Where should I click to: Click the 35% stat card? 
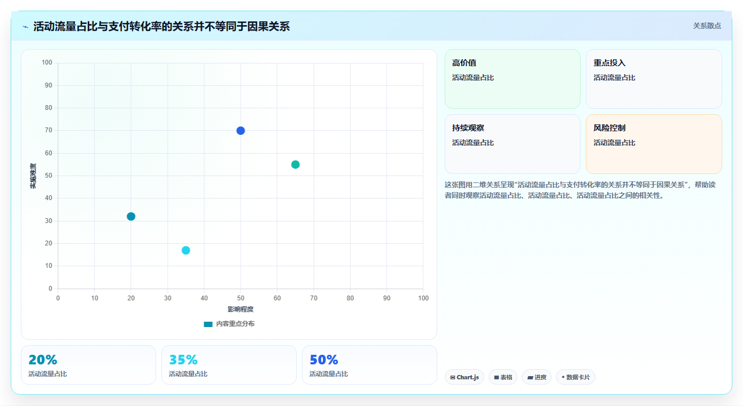229,365
